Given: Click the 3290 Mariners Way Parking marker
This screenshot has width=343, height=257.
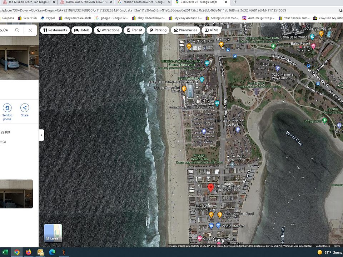Looking at the screenshot, I should (277, 69).
